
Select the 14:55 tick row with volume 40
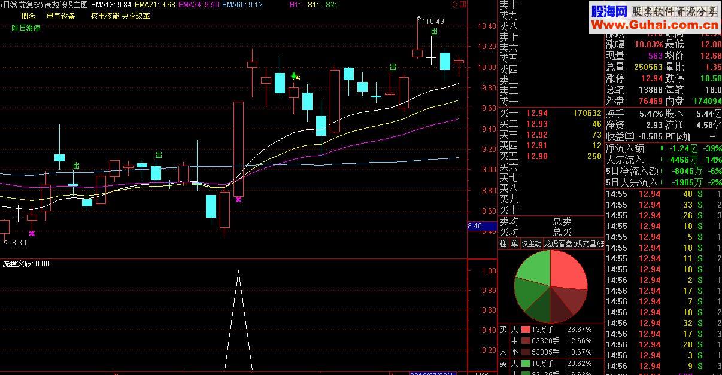tap(664, 194)
